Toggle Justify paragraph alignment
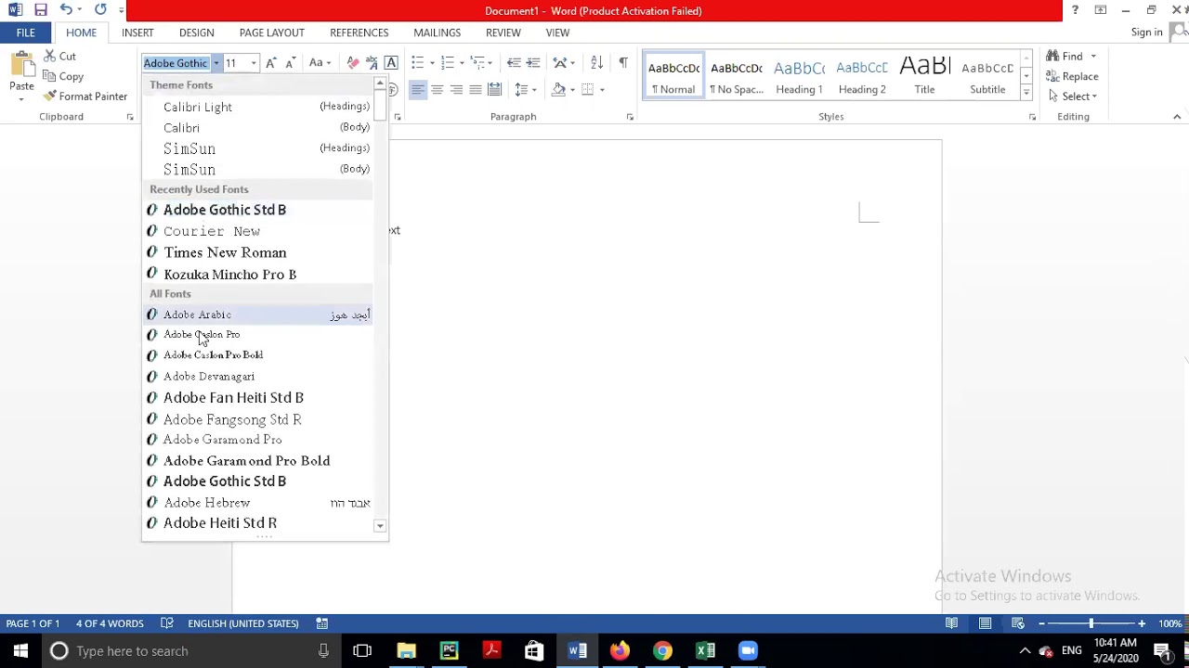Viewport: 1189px width, 668px height. point(476,90)
